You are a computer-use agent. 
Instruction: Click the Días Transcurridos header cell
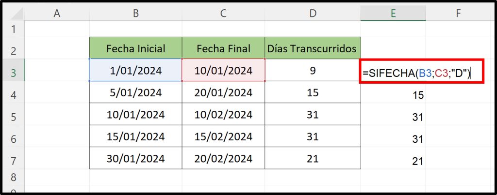point(313,48)
